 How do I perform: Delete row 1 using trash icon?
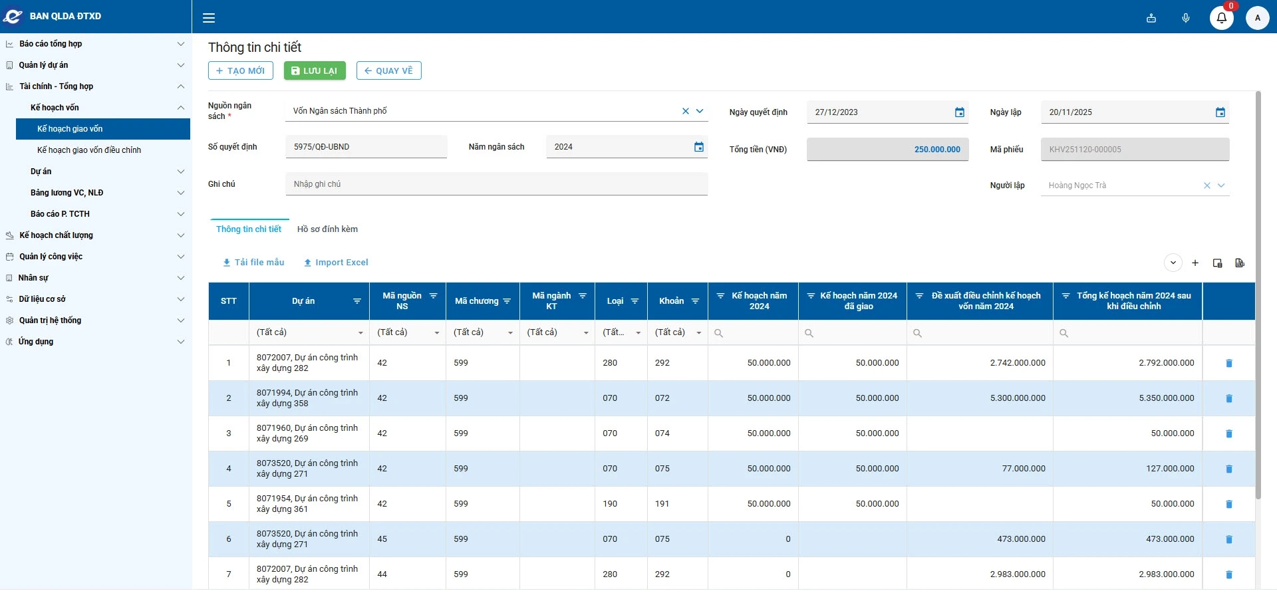1228,363
